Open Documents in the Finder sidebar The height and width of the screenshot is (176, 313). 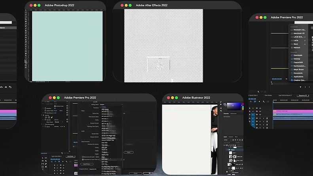coord(298,73)
